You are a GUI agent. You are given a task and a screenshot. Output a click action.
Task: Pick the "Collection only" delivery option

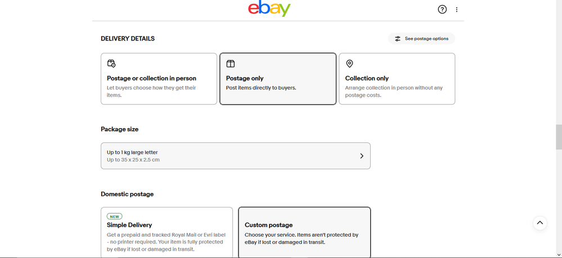[x=397, y=79]
